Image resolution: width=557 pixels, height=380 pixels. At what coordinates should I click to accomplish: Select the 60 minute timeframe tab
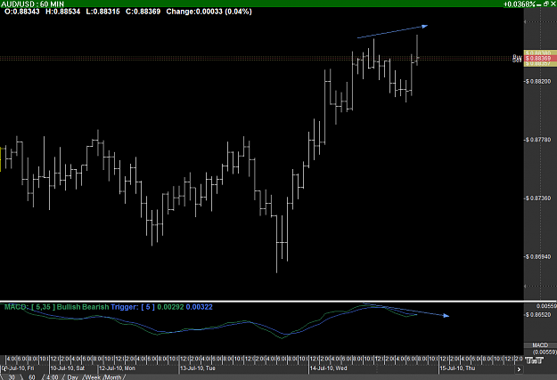32,376
